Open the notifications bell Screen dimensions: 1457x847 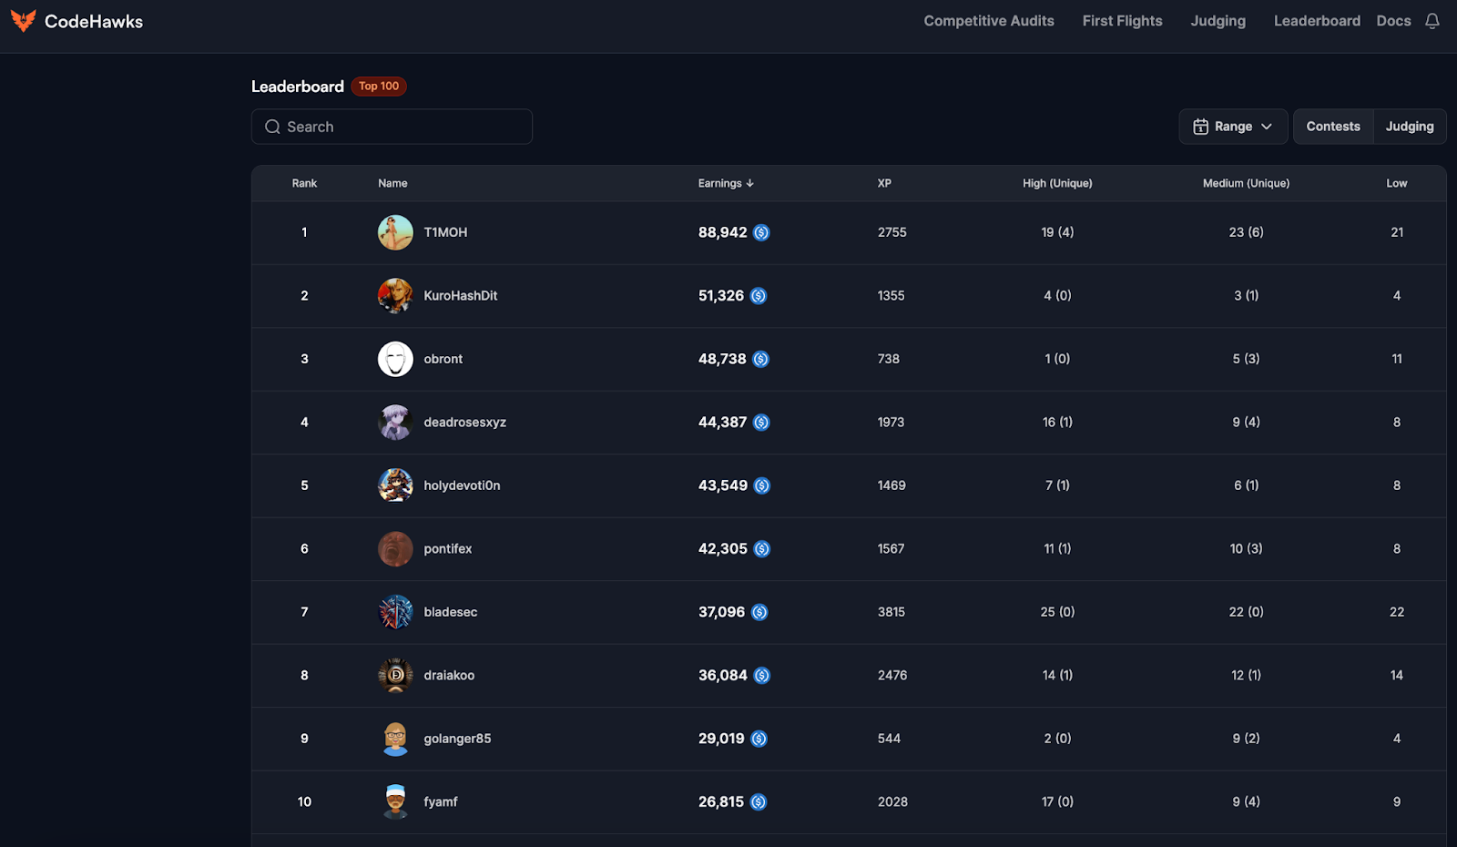(1432, 21)
